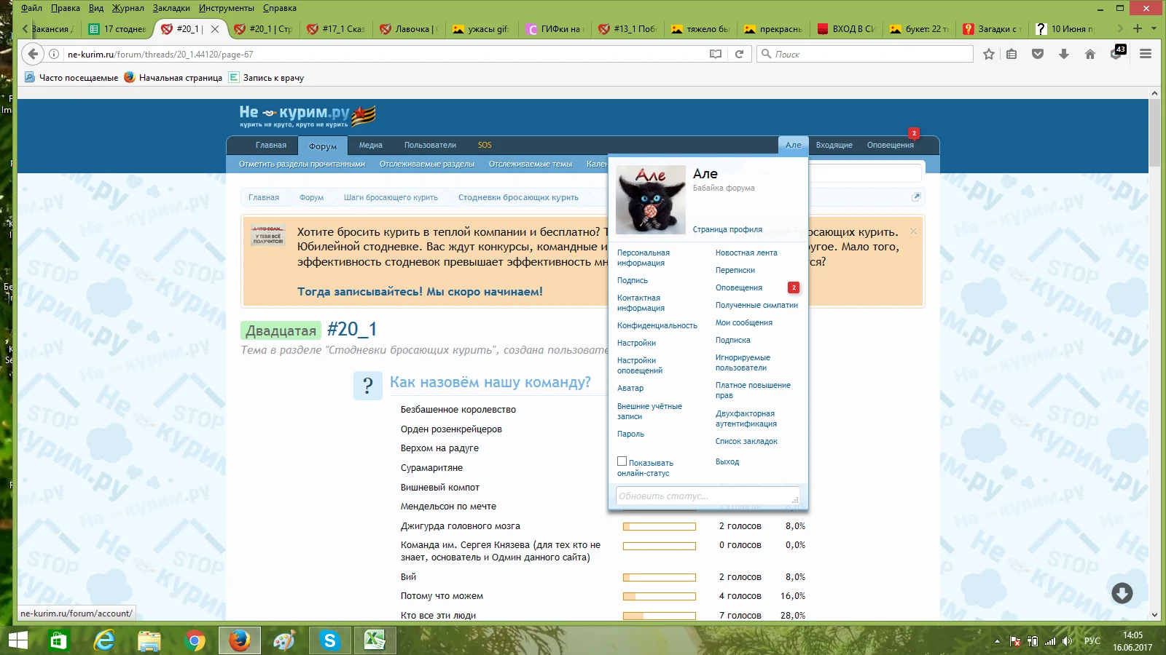Save the page to Pocket
This screenshot has width=1166, height=655.
[x=1038, y=54]
